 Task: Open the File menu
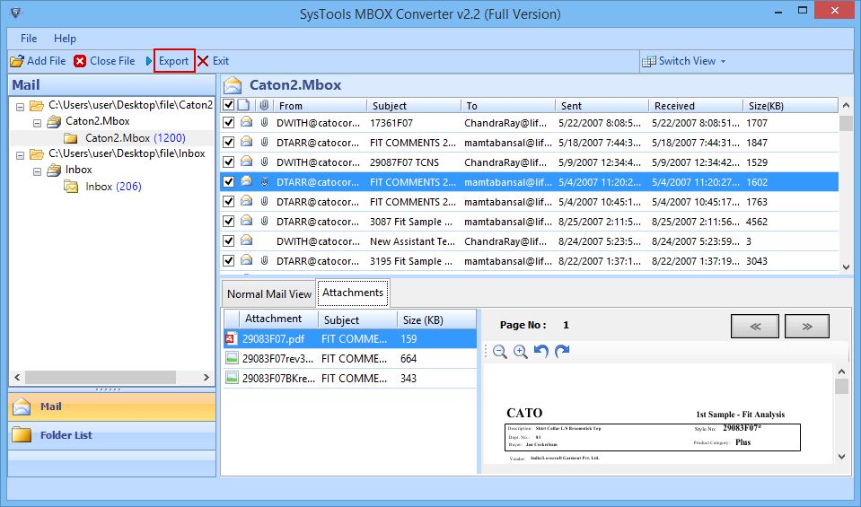point(29,39)
